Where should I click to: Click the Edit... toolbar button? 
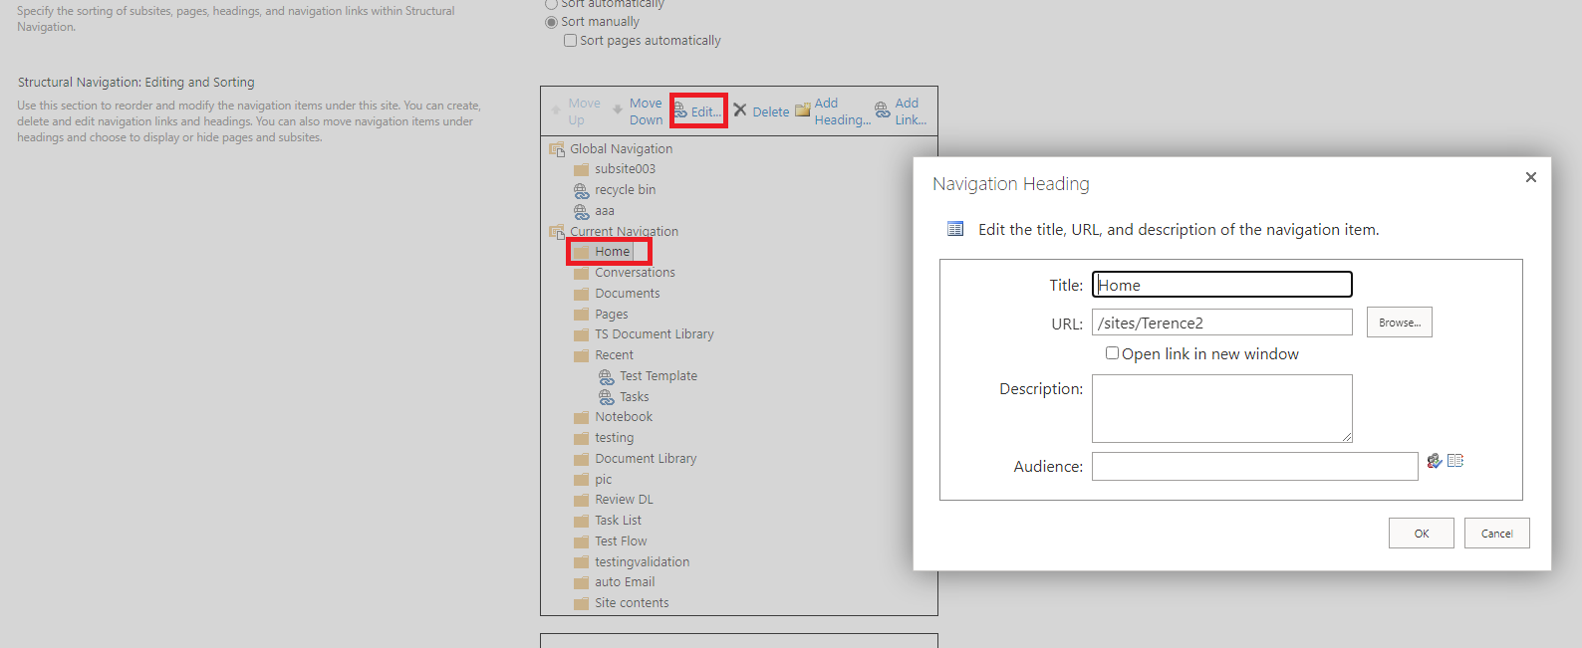tap(697, 111)
